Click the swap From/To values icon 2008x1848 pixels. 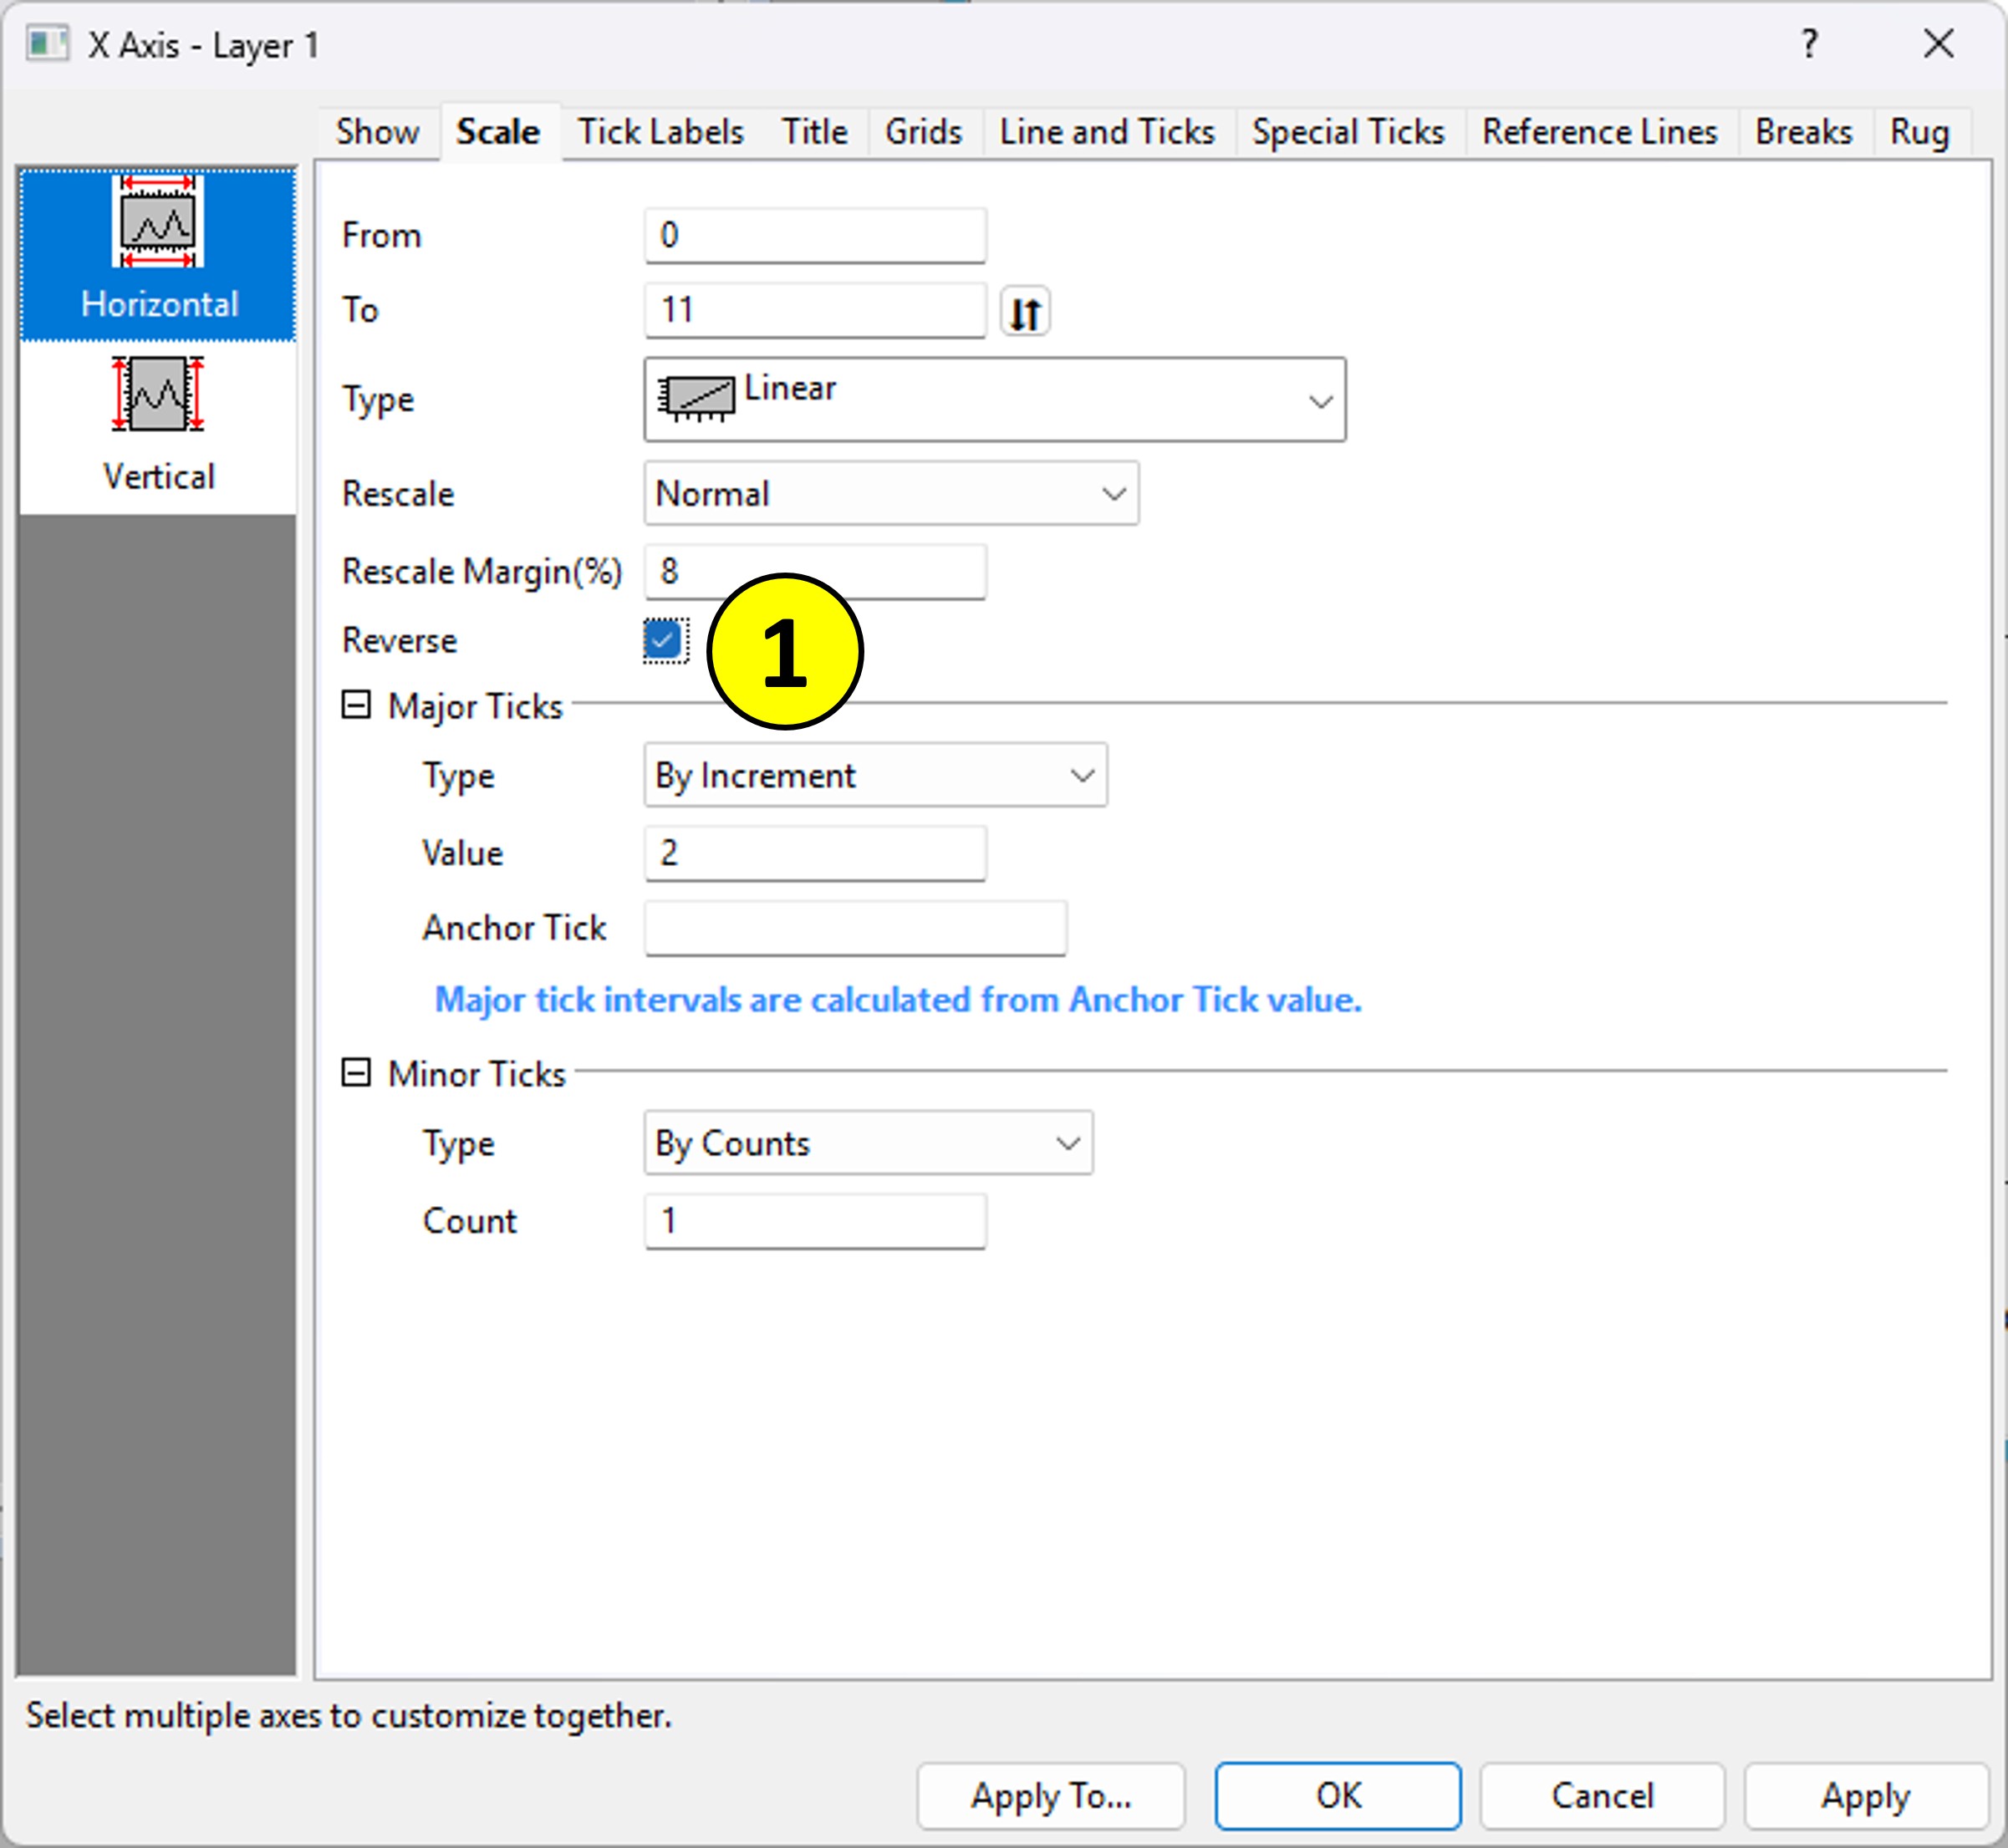tap(1025, 312)
